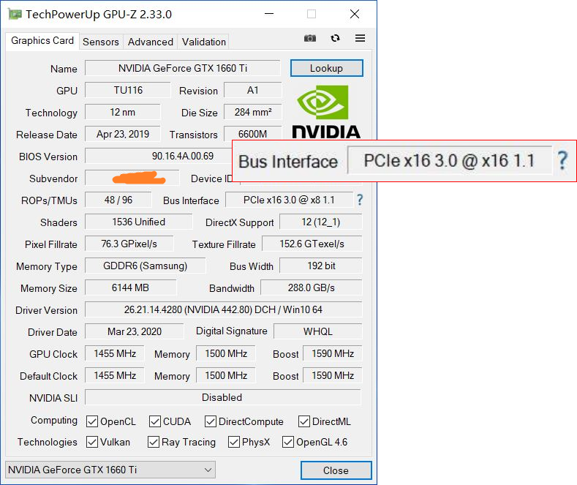
Task: Toggle the Vulkan checkbox
Action: [x=91, y=442]
